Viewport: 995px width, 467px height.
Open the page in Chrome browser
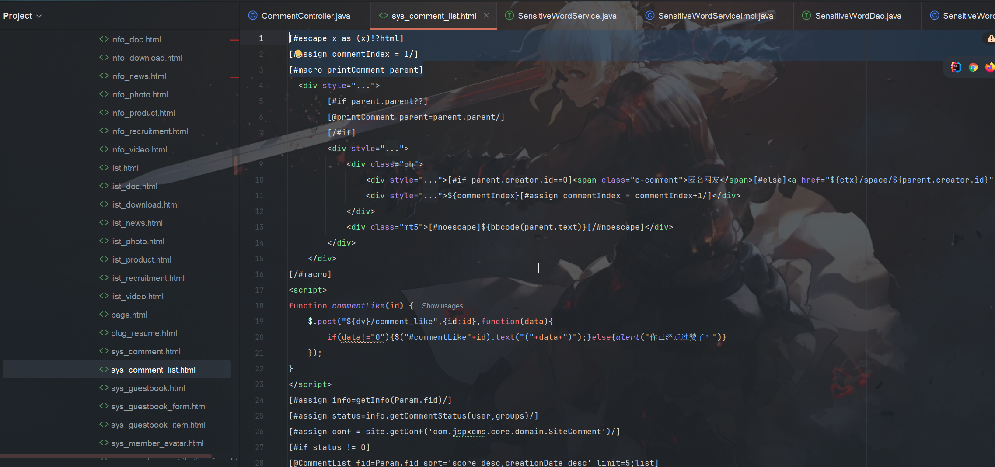tap(973, 67)
